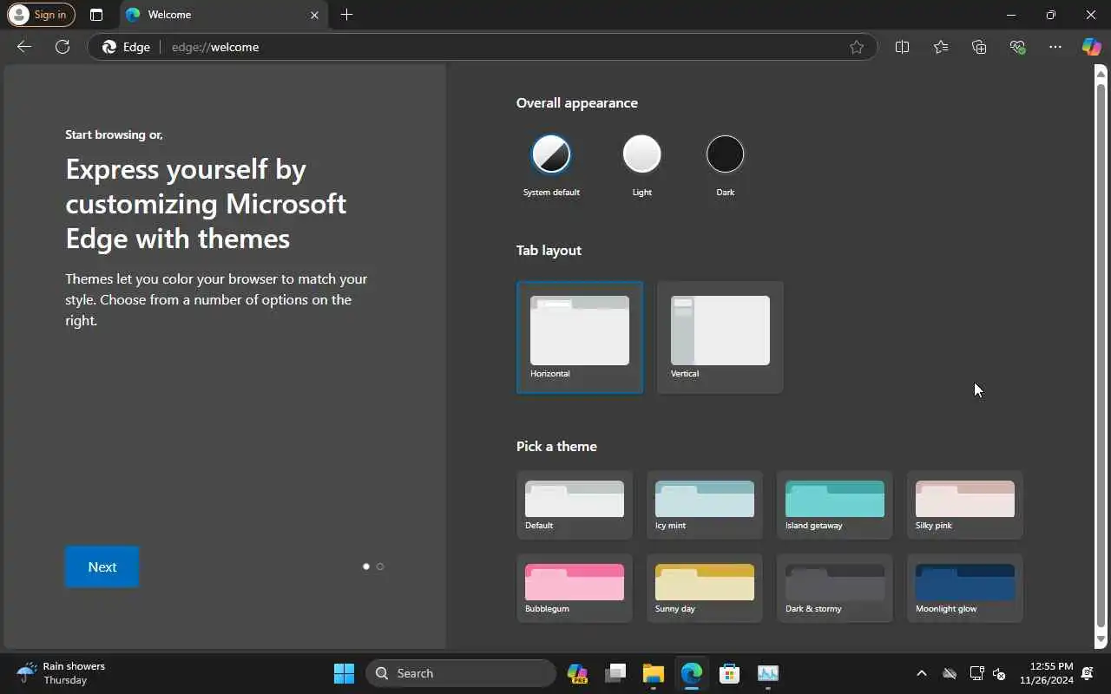
Task: Open clock showing 12:55 PM
Action: [x=1046, y=673]
